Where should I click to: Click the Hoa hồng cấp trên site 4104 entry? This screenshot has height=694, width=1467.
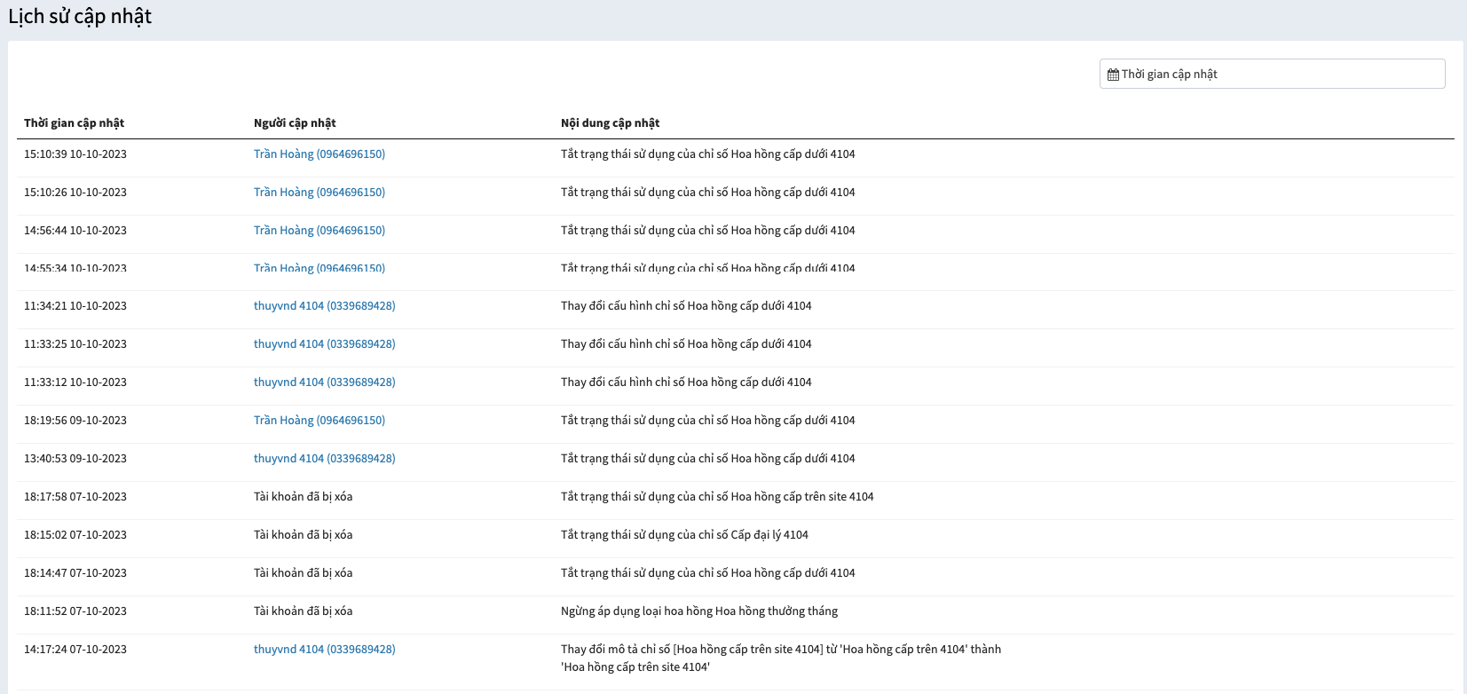(x=717, y=497)
